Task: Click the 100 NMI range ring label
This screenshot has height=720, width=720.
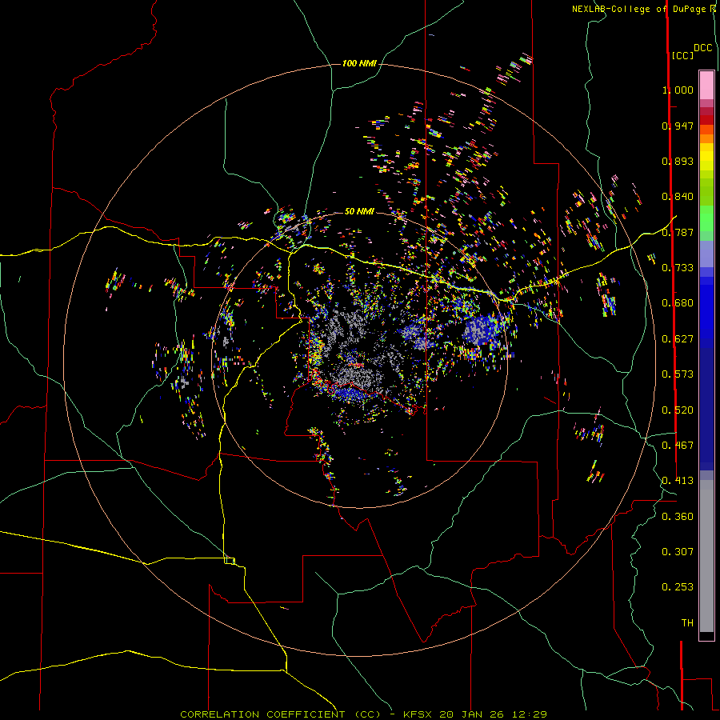Action: coord(359,63)
